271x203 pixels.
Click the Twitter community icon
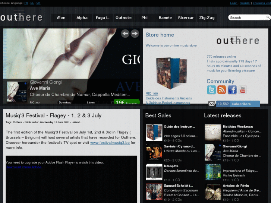click(x=211, y=90)
